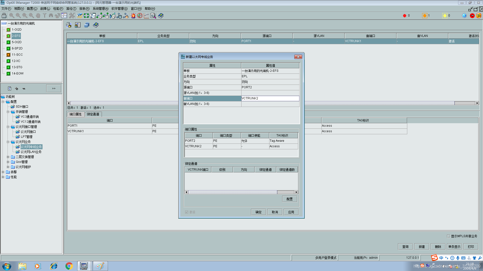Click the database stack icon in sub-toolbar
483x271 pixels.
click(87, 25)
